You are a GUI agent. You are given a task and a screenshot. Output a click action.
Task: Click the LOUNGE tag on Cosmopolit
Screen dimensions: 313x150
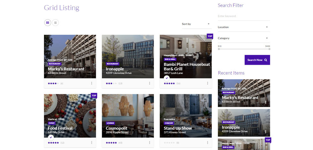(111, 123)
